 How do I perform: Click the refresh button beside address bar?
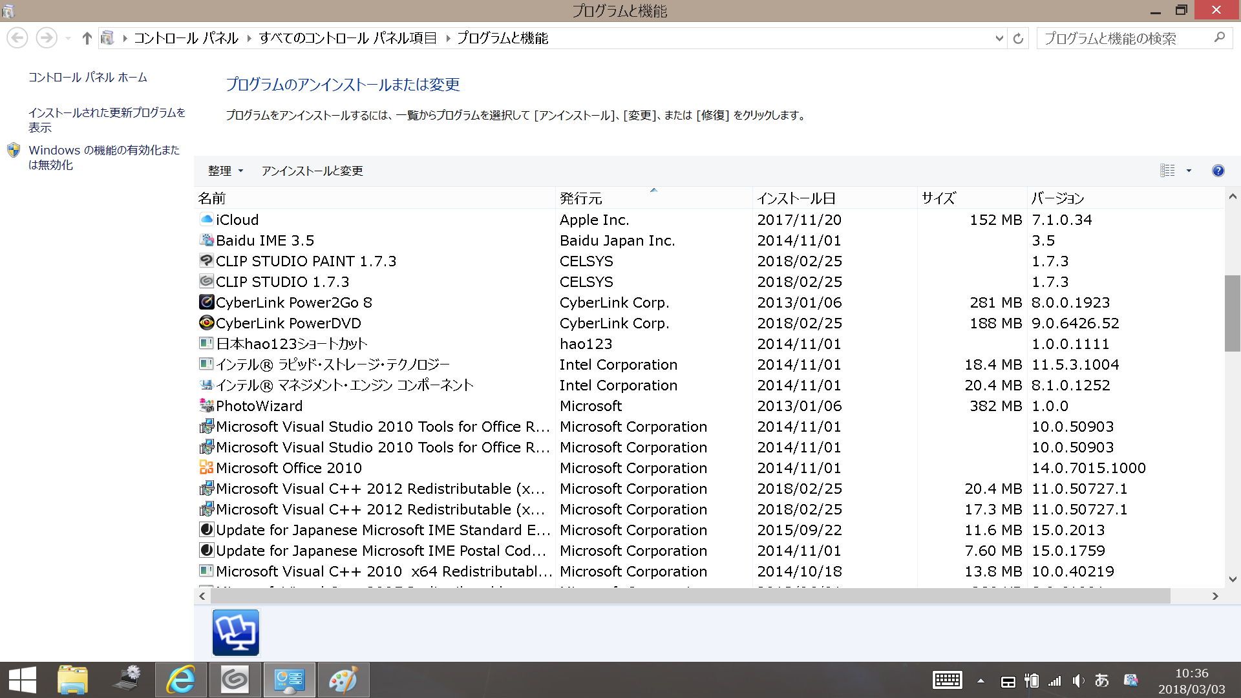pos(1018,39)
